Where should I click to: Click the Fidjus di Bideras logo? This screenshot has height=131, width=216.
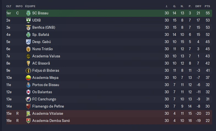pyautogui.click(x=28, y=71)
